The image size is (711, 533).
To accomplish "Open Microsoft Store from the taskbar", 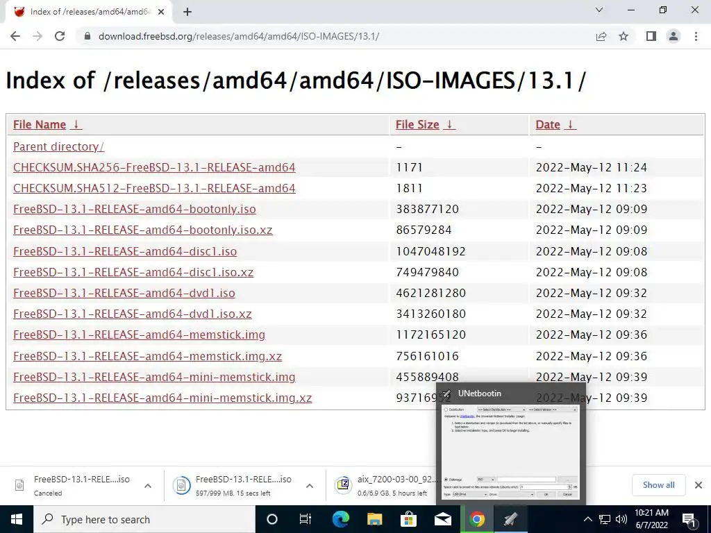I will point(408,519).
